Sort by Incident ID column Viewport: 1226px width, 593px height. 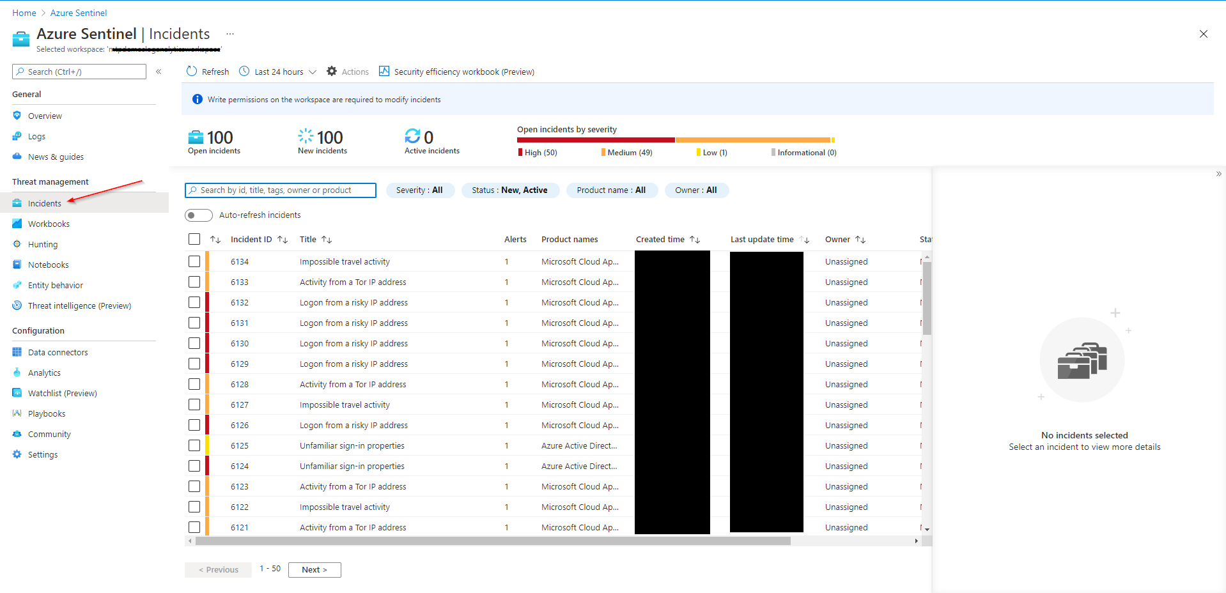point(259,239)
